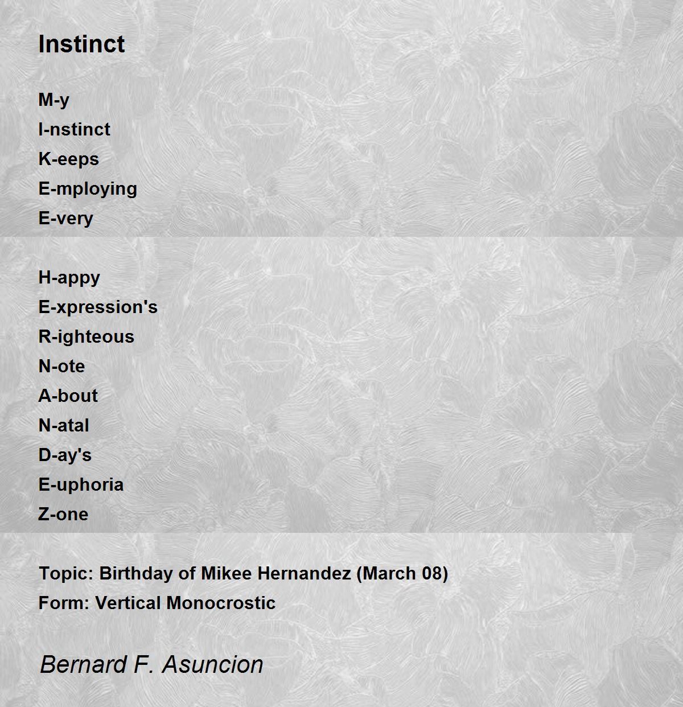683x707 pixels.
Task: Click the line "E-very"
Action: coord(65,219)
